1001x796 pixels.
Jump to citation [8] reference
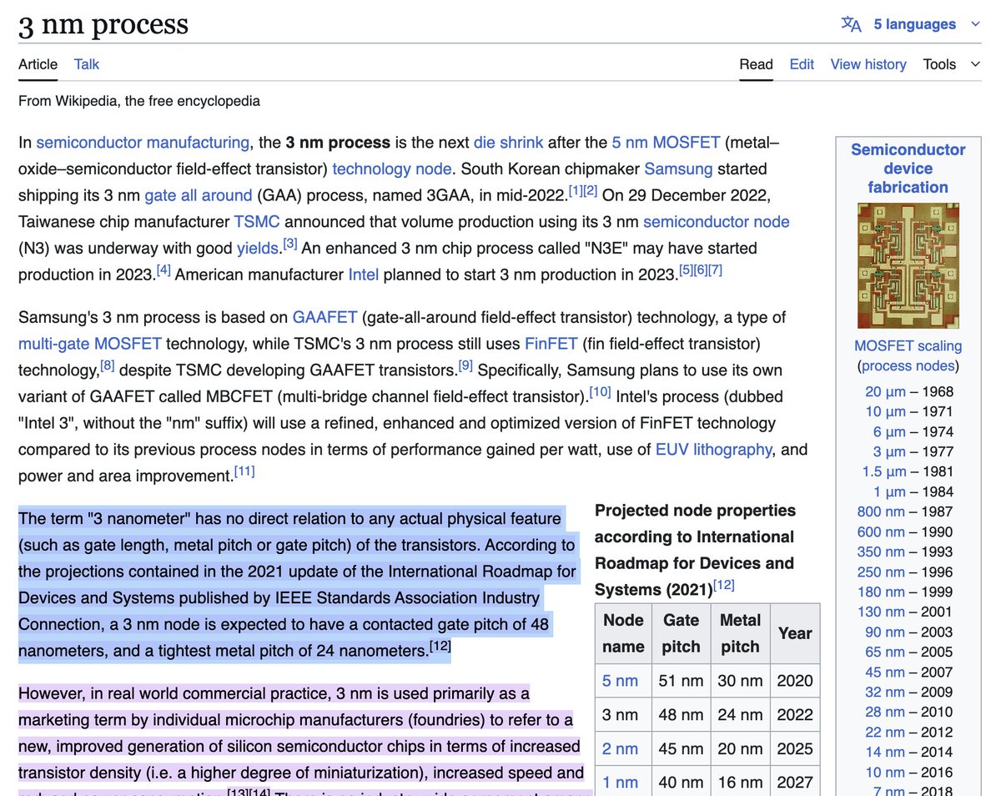pos(108,365)
